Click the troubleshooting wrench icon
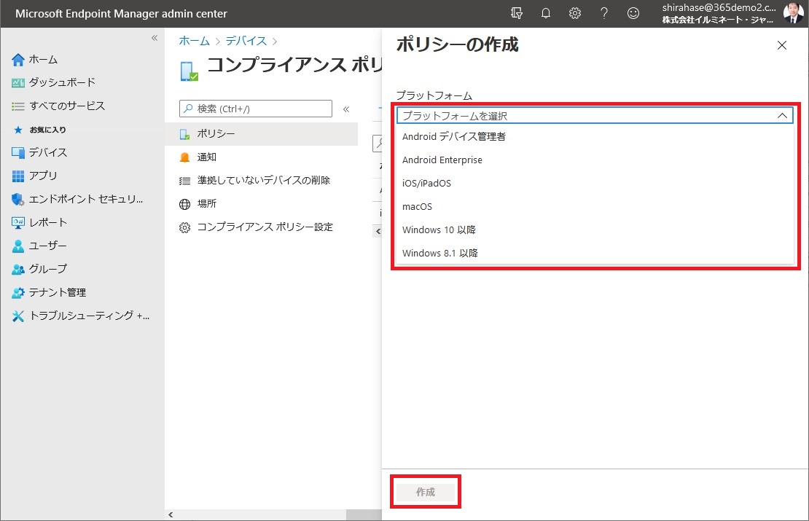The height and width of the screenshot is (521, 809). [x=18, y=316]
